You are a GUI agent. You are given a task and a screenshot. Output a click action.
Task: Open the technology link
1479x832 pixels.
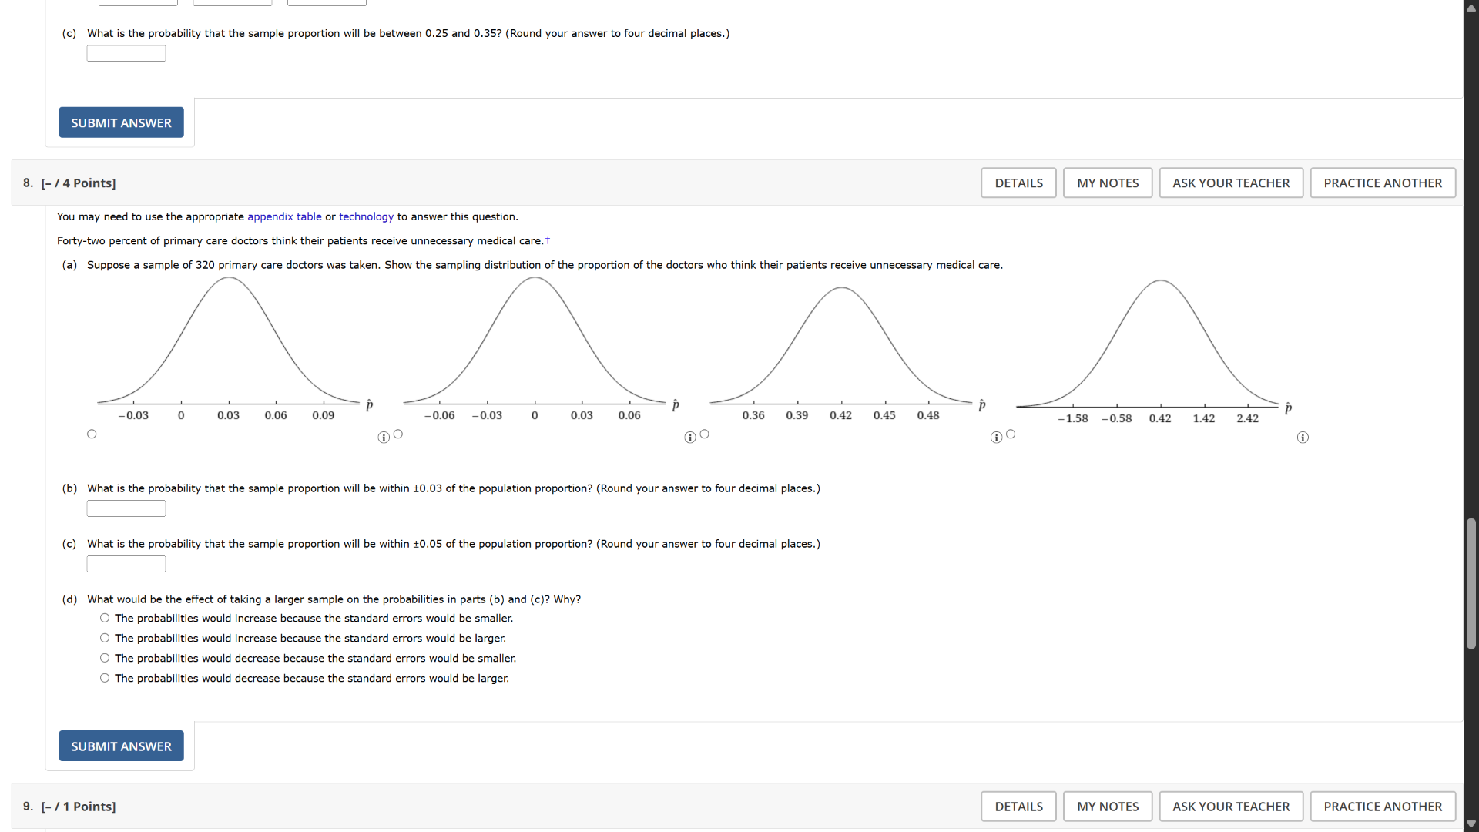pos(366,216)
